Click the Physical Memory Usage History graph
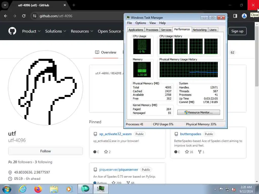This screenshot has width=259, height=194. 189,70
